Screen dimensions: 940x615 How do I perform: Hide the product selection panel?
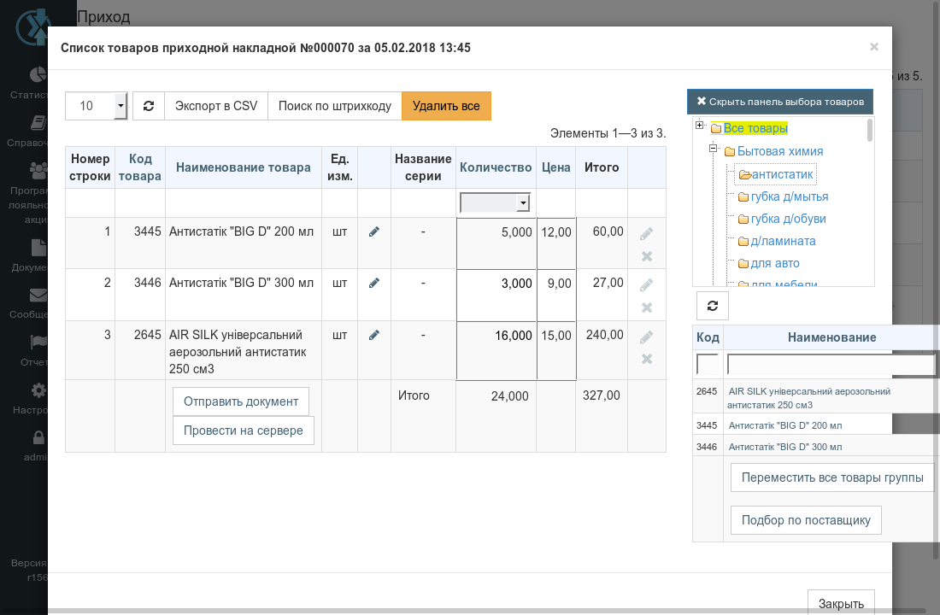[780, 102]
